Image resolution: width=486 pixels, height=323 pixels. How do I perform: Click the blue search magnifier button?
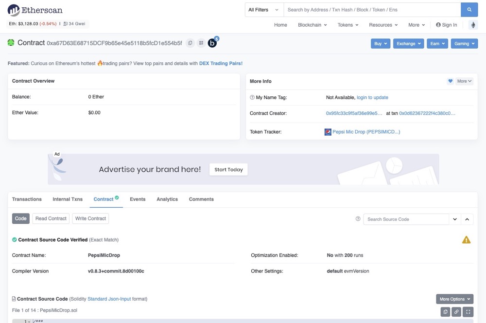click(469, 10)
